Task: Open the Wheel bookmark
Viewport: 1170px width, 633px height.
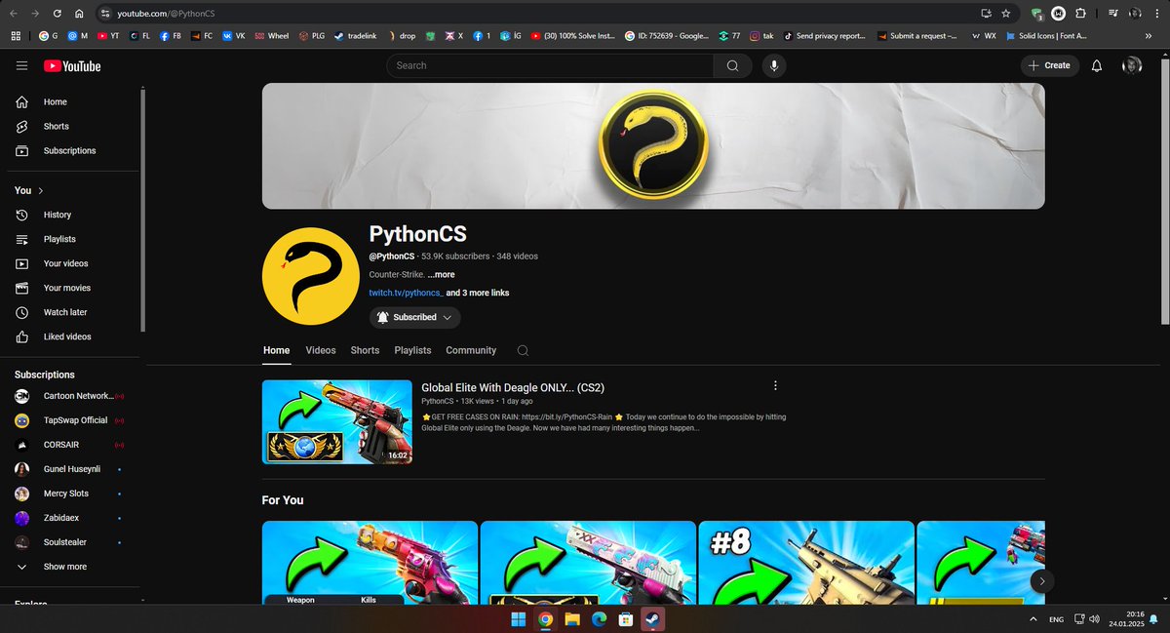Action: 271,35
